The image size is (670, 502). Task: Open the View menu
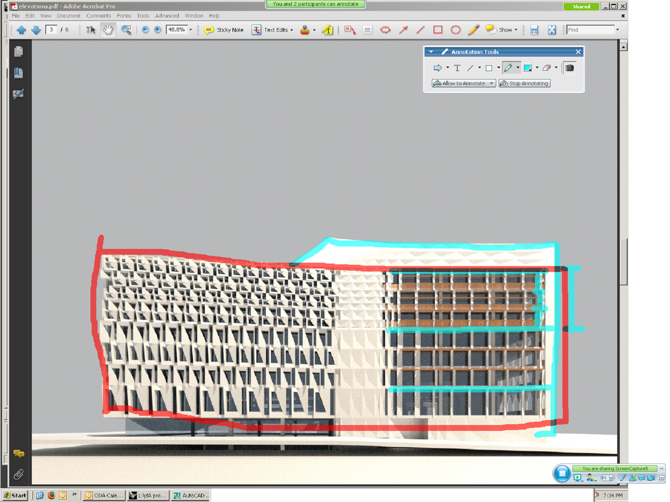click(46, 16)
